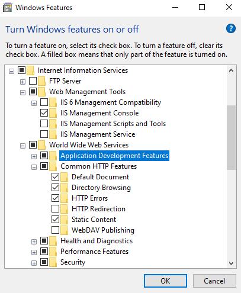Image resolution: width=241 pixels, height=293 pixels.
Task: Select the 'WebDAV Publishing' label
Action: pos(103,230)
